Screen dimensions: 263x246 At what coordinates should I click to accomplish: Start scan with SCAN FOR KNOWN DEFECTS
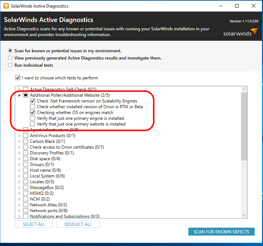221,232
